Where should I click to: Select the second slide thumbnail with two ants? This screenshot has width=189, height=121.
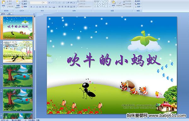[18, 52]
